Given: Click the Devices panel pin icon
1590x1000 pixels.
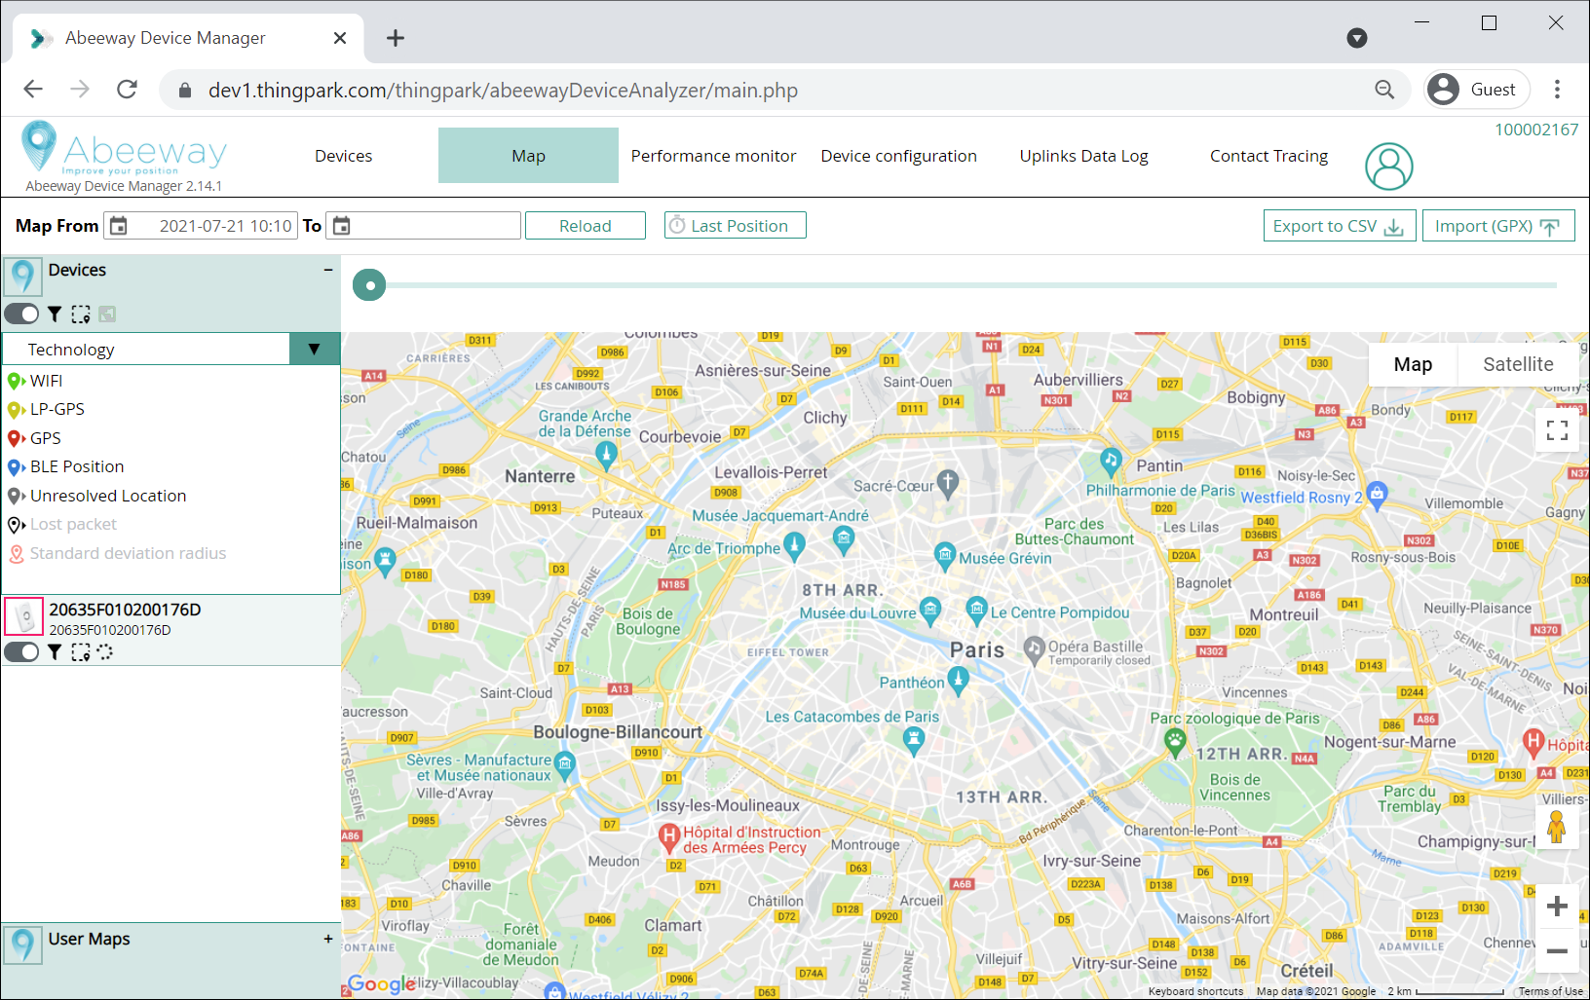Looking at the screenshot, I should [x=22, y=277].
